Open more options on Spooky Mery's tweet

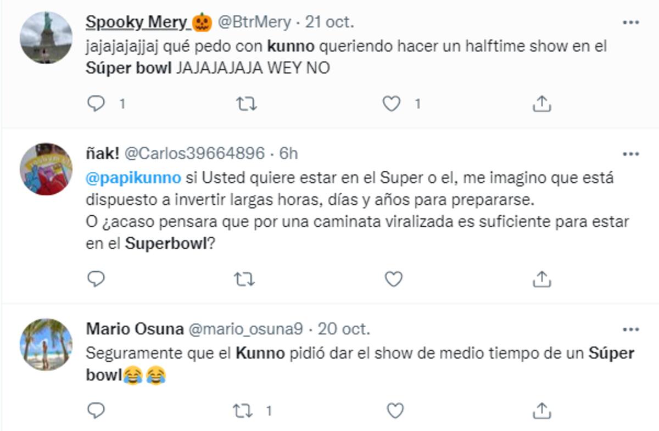click(630, 23)
